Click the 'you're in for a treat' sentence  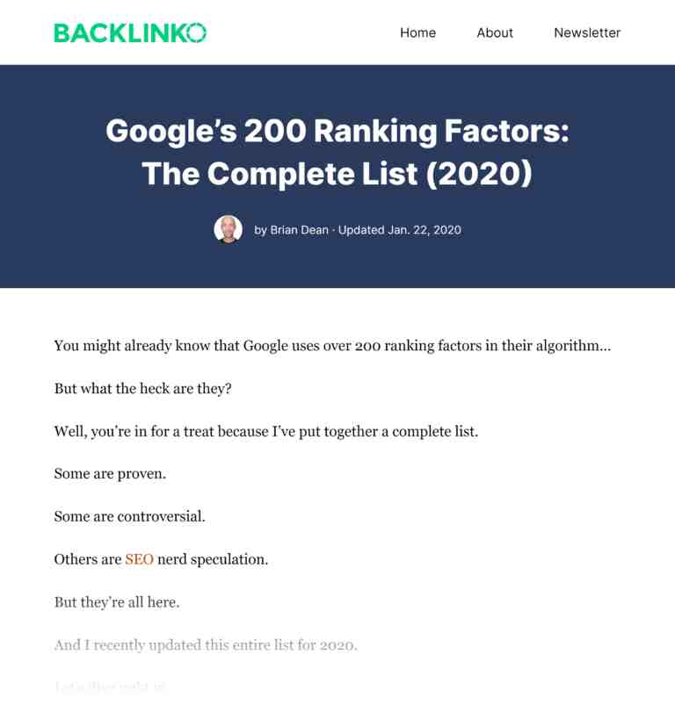266,431
